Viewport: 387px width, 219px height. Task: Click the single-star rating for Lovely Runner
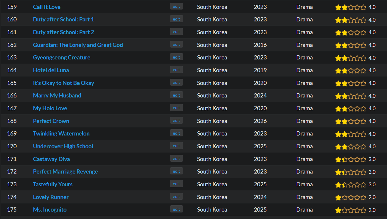click(x=351, y=197)
